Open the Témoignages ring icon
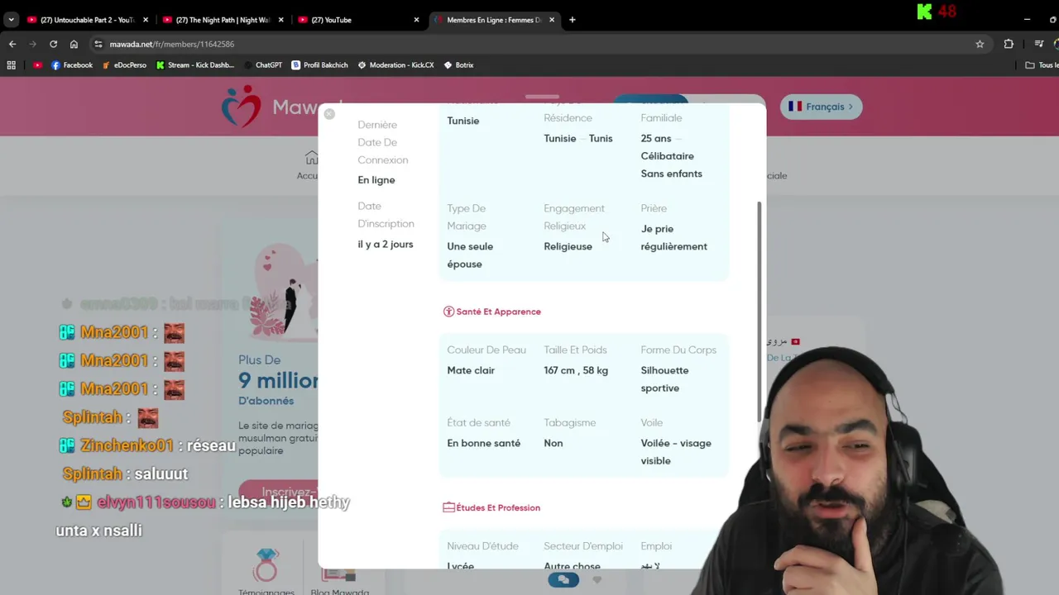1059x595 pixels. click(x=266, y=566)
